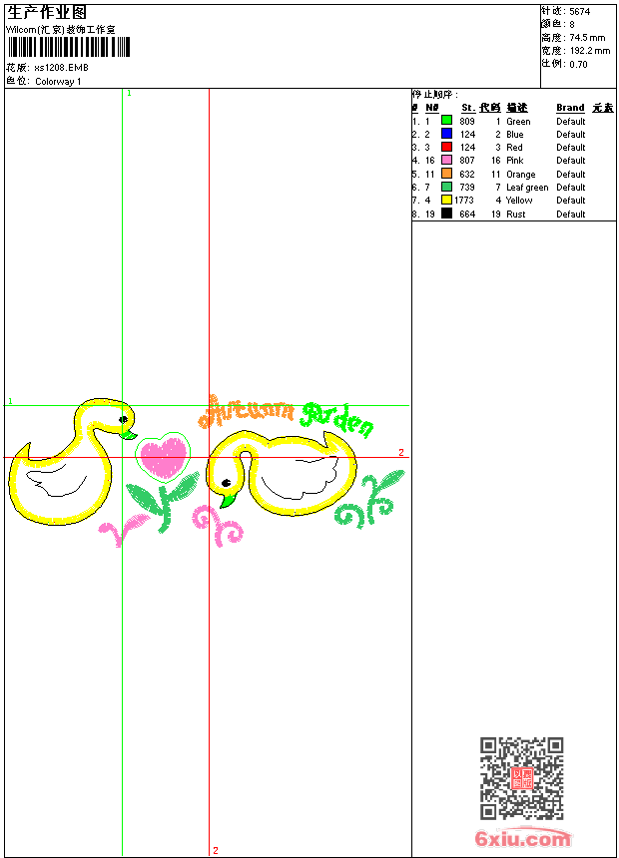Click stitch count '664' in the Rust row

pyautogui.click(x=467, y=214)
